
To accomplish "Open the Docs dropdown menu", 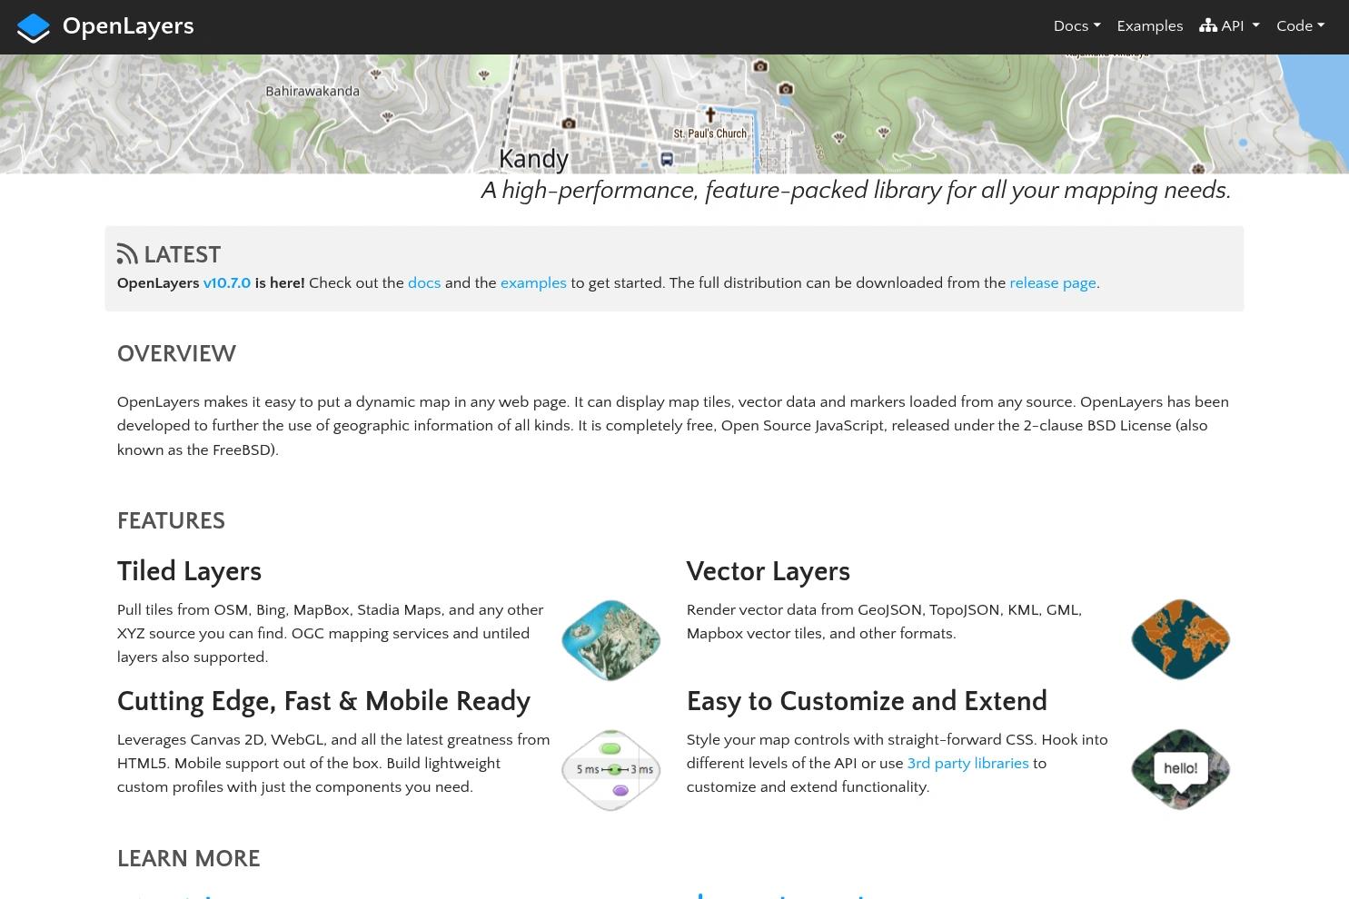I will (1076, 26).
